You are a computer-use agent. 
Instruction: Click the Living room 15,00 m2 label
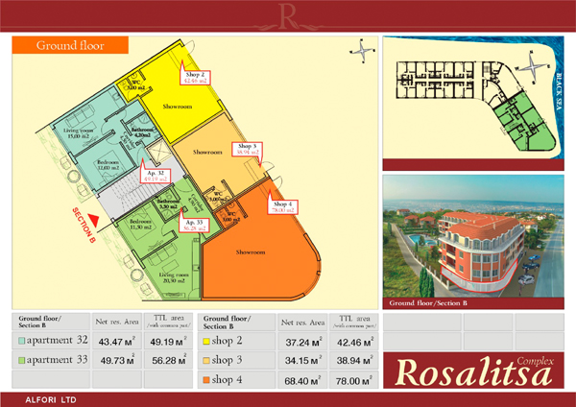tap(79, 133)
